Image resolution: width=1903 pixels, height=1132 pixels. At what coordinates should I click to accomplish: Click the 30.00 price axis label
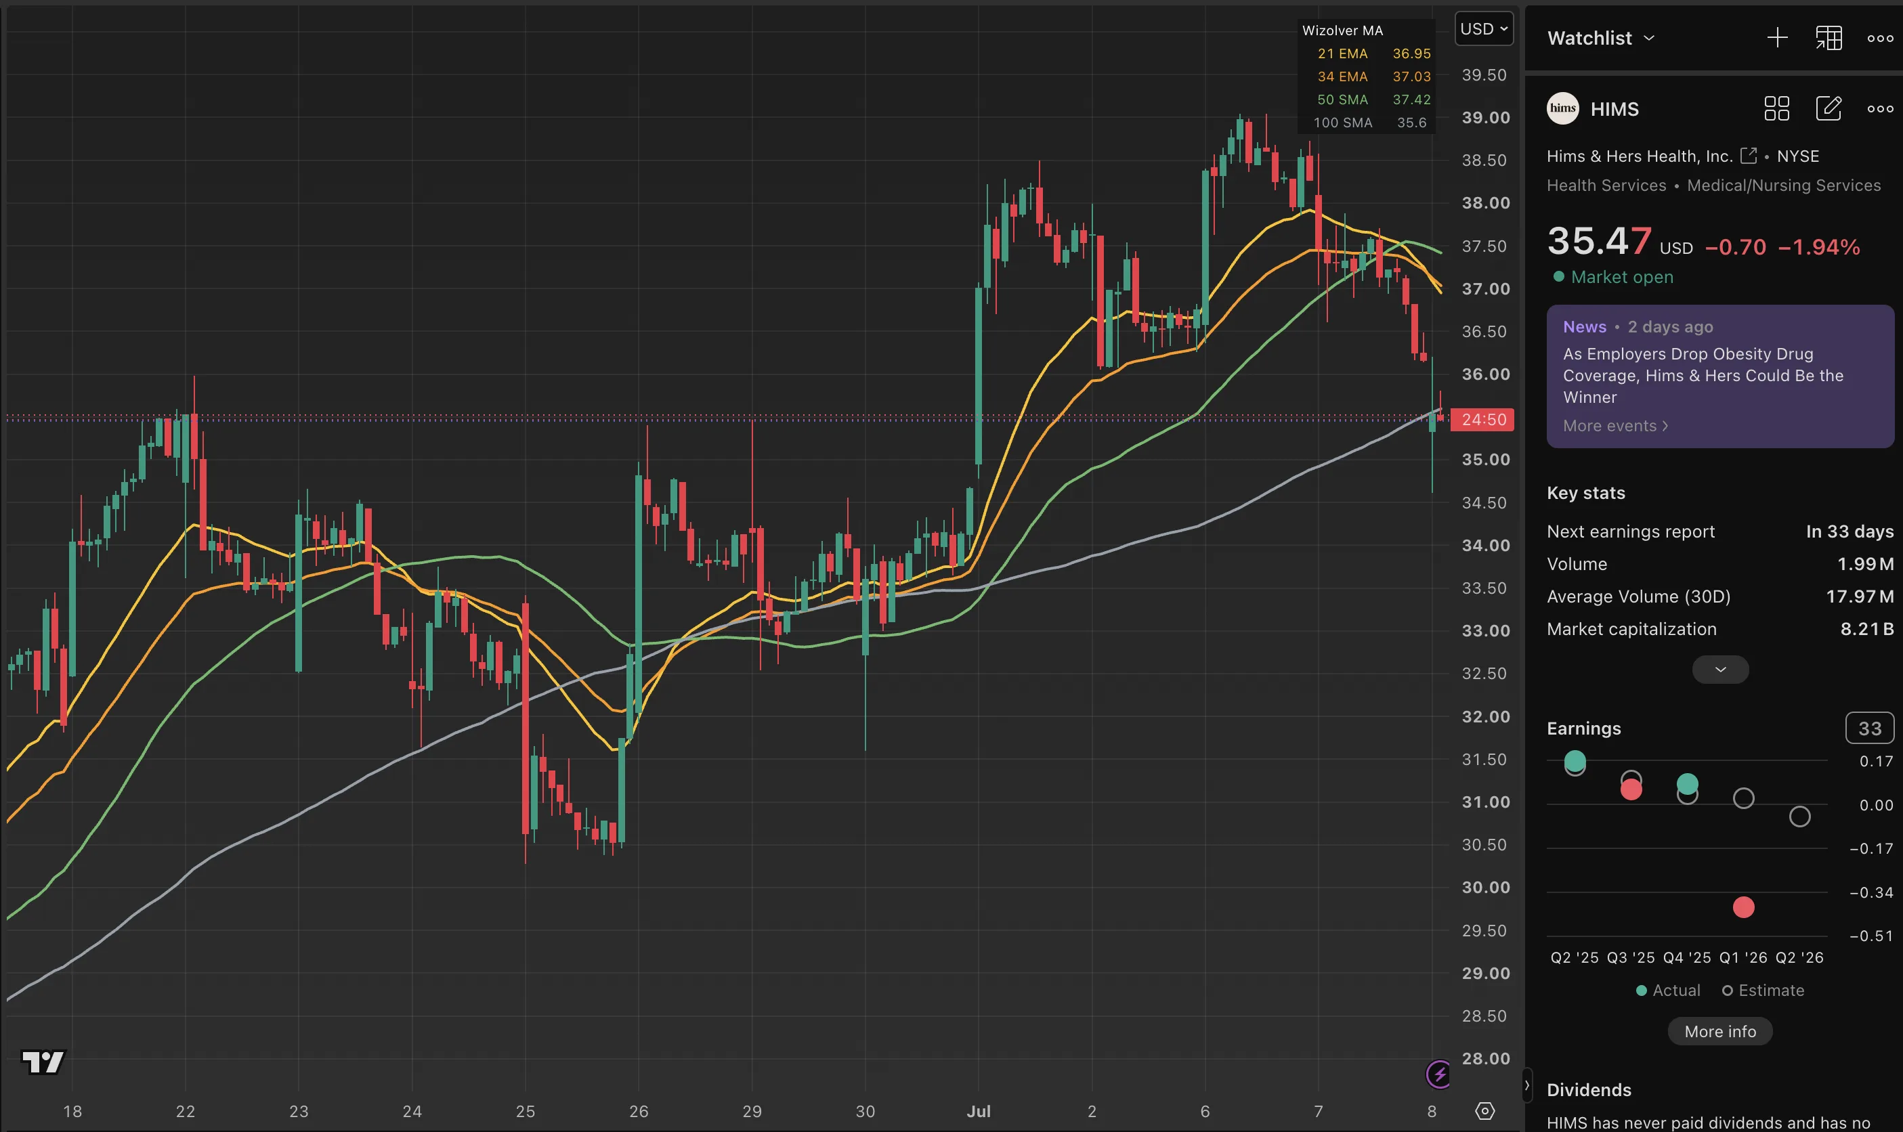(1485, 887)
